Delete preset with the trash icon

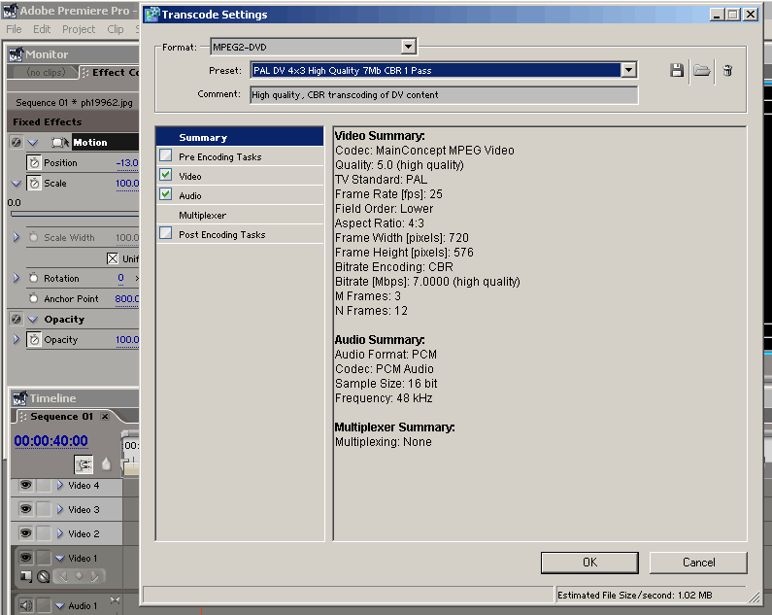(x=727, y=71)
